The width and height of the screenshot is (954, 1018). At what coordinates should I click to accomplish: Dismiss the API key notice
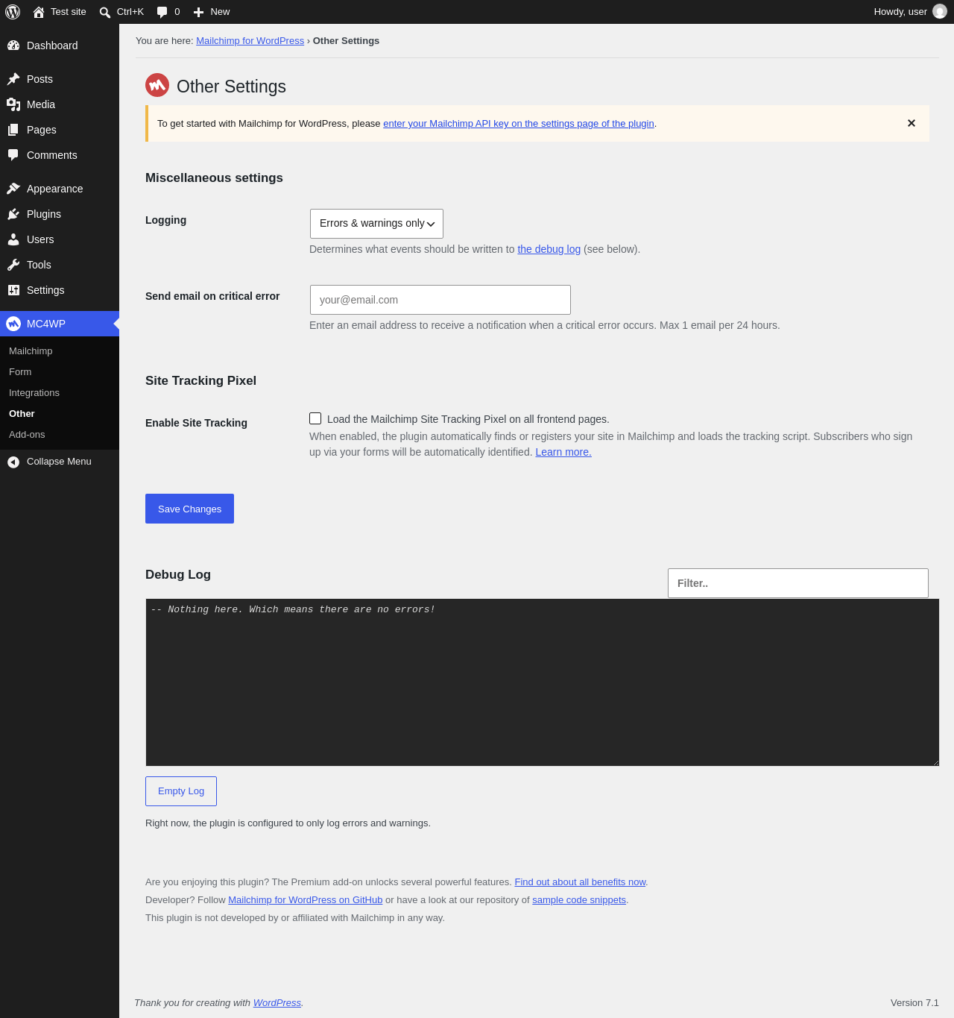coord(912,123)
